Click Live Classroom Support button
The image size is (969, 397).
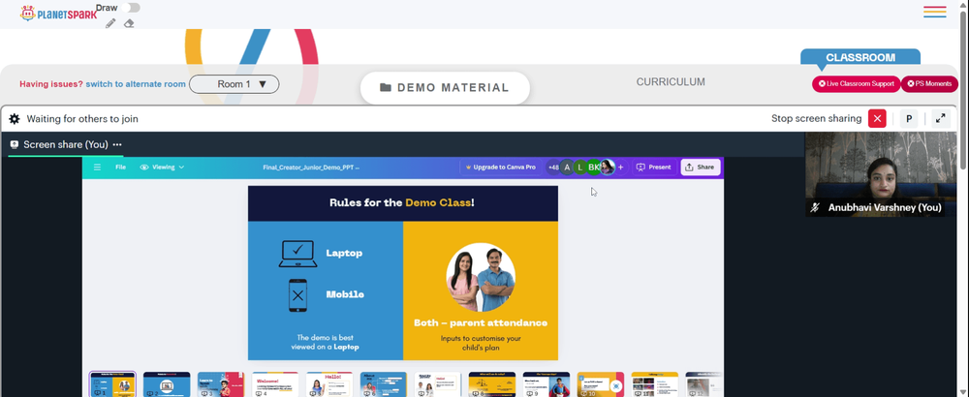point(856,84)
